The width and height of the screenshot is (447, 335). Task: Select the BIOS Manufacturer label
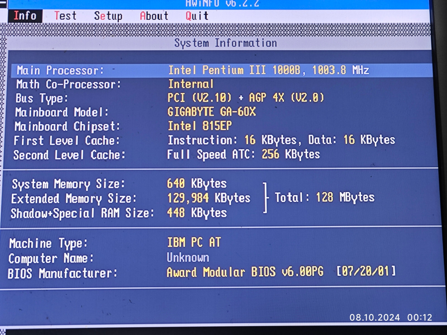pos(63,273)
